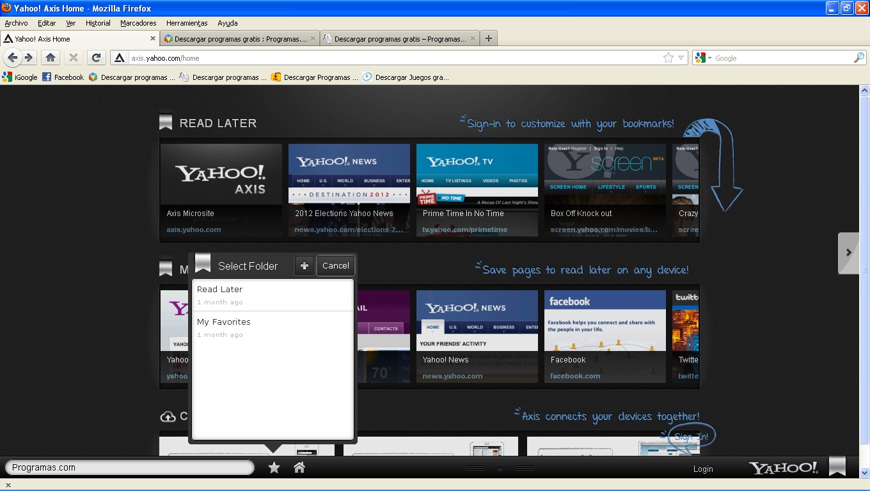
Task: Click the Yahoo! logo in bottom bar
Action: (784, 468)
